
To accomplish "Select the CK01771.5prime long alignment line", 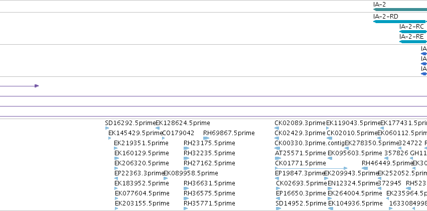I will [311, 168].
